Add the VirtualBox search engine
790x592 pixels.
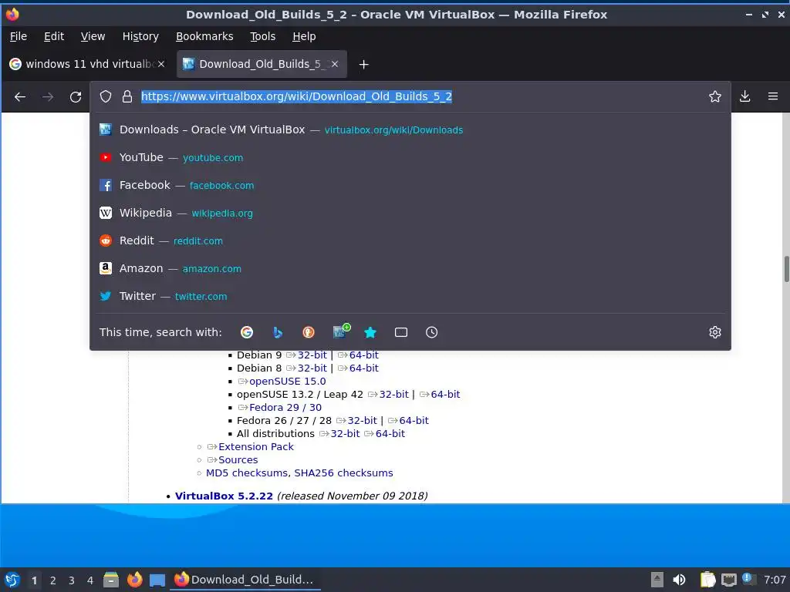pos(341,331)
